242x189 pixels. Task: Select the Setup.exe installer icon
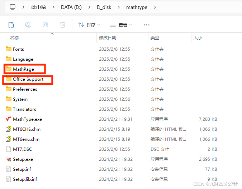9,159
